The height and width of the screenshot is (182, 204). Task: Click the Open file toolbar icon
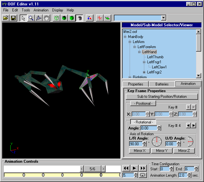tap(6, 18)
